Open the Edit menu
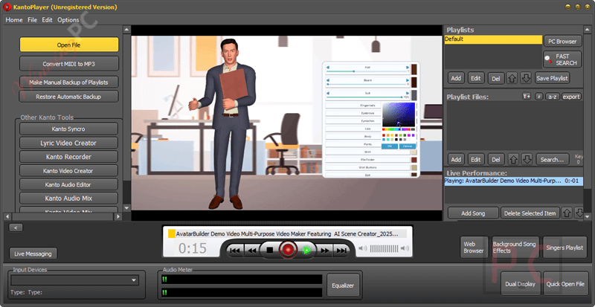Viewport: 595px width, 307px height. pyautogui.click(x=47, y=20)
